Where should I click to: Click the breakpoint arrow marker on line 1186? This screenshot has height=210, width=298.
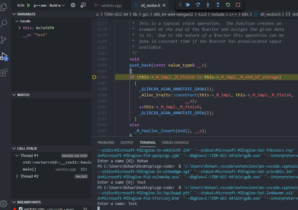94,77
